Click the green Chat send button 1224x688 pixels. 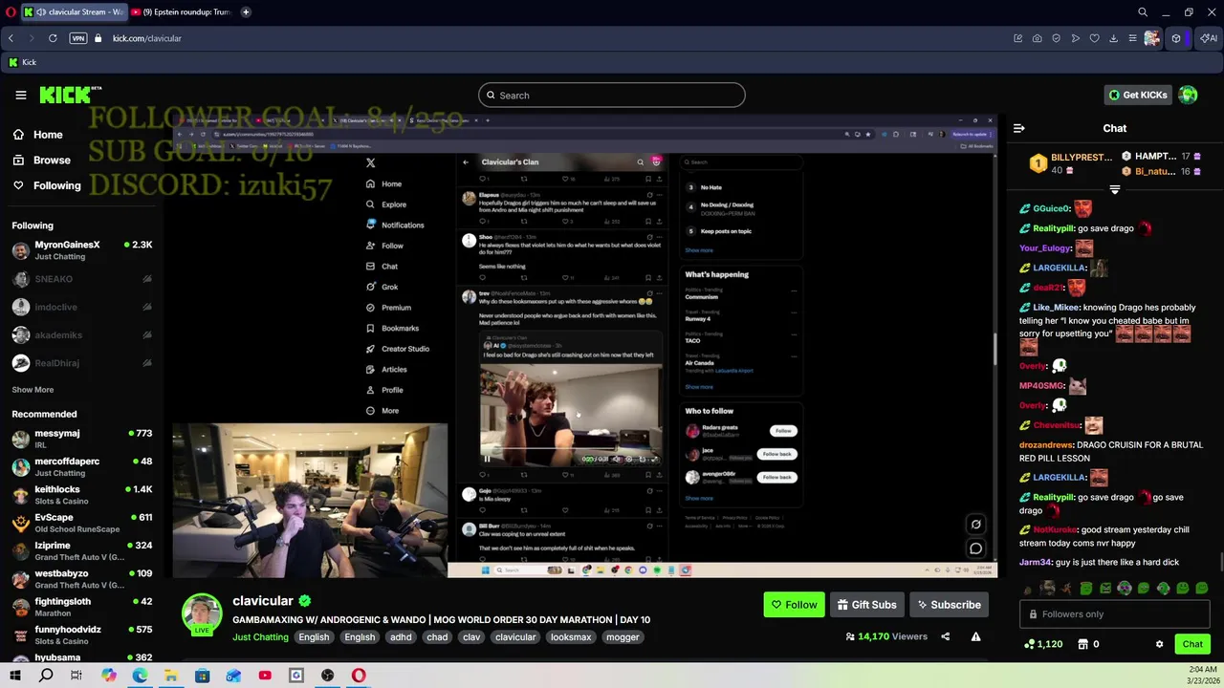[x=1192, y=644]
